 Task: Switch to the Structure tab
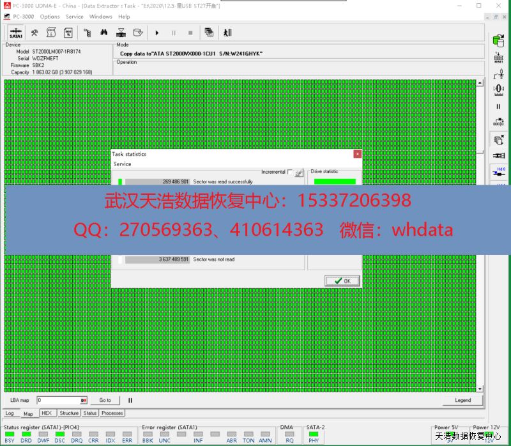(x=69, y=413)
